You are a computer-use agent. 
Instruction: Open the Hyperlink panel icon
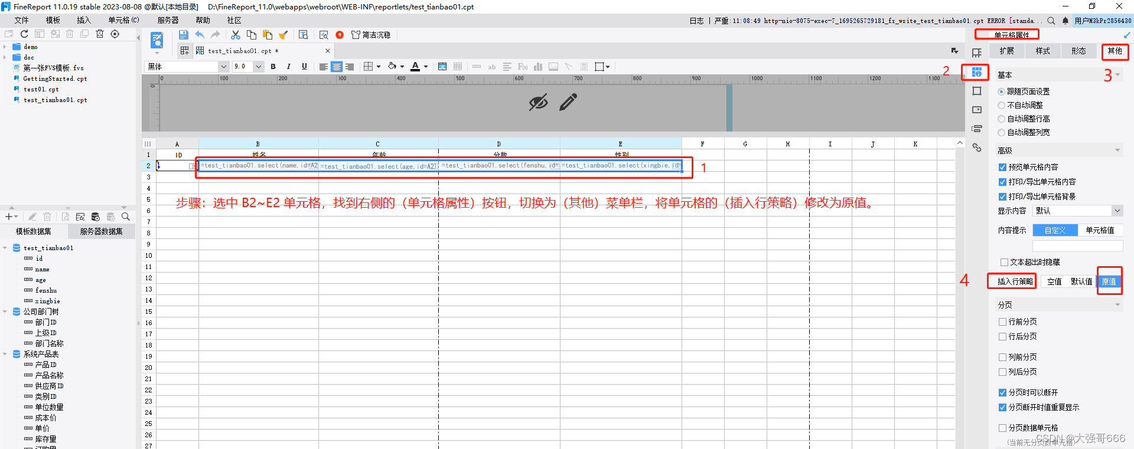coord(977,148)
